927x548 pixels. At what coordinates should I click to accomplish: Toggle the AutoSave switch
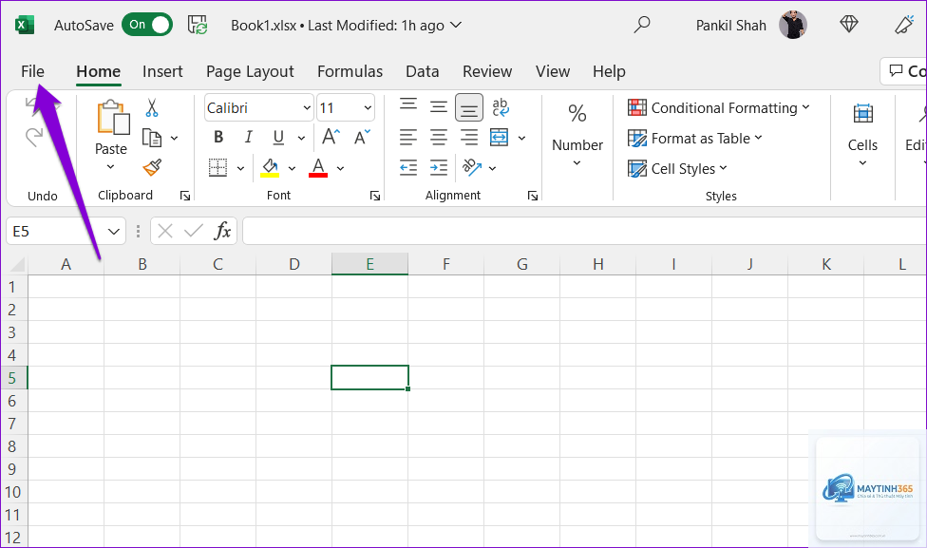(147, 25)
